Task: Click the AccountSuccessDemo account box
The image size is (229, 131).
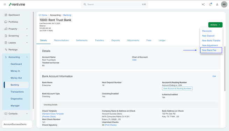Action: [17, 124]
